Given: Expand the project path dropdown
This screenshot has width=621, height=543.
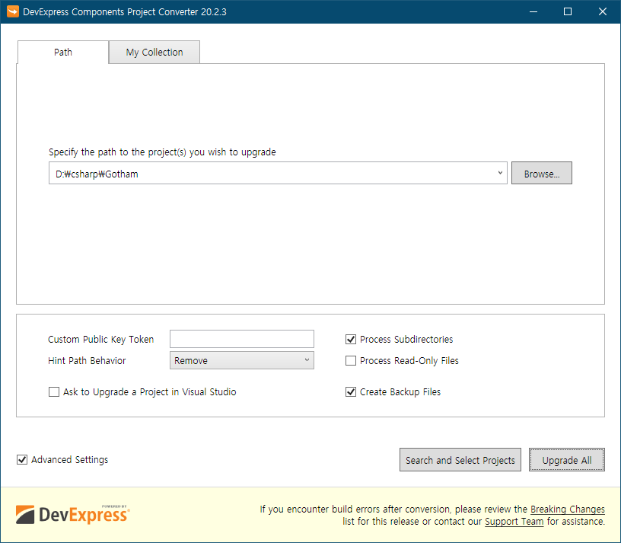Looking at the screenshot, I should click(x=500, y=173).
